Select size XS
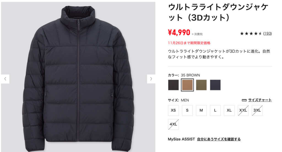282x152 pixels. pos(173,110)
